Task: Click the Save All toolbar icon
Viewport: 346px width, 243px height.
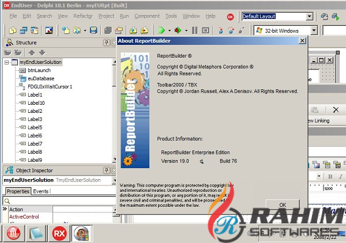Action: click(108, 30)
